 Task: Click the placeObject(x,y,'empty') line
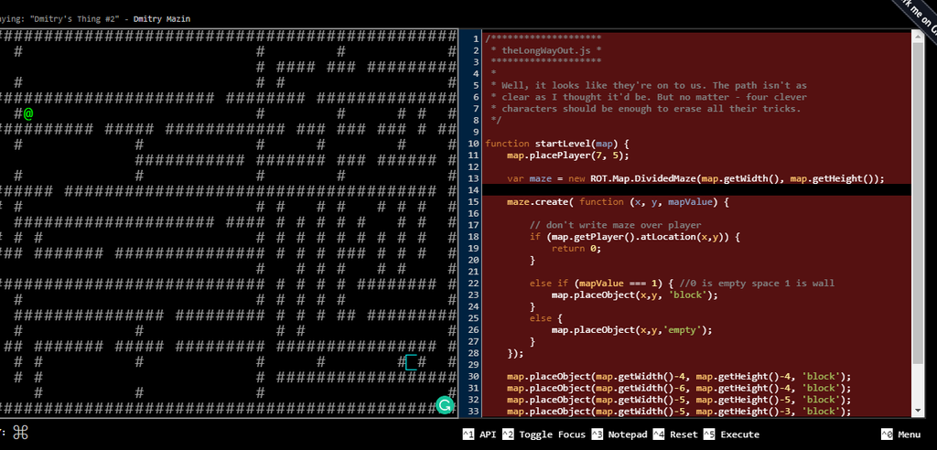point(631,330)
